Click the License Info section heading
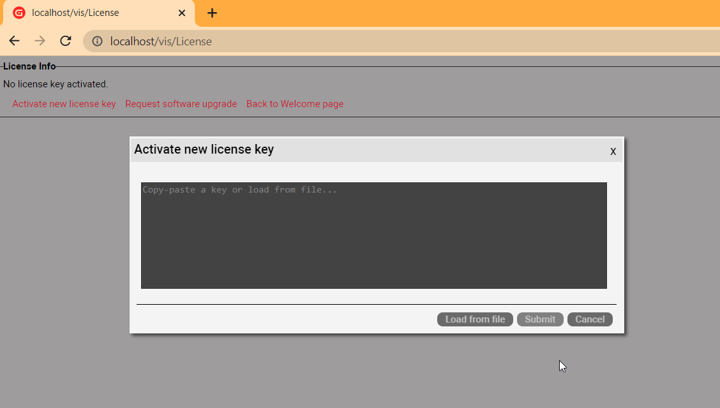 tap(29, 66)
